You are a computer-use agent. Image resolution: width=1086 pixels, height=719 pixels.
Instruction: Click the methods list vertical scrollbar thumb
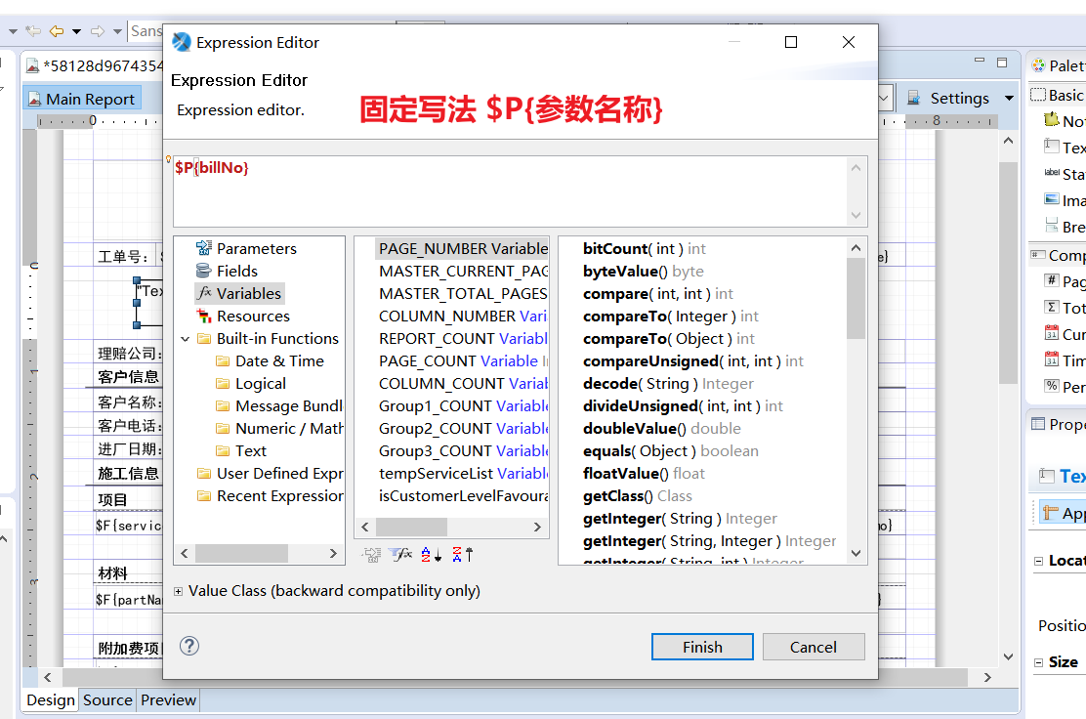(x=856, y=299)
